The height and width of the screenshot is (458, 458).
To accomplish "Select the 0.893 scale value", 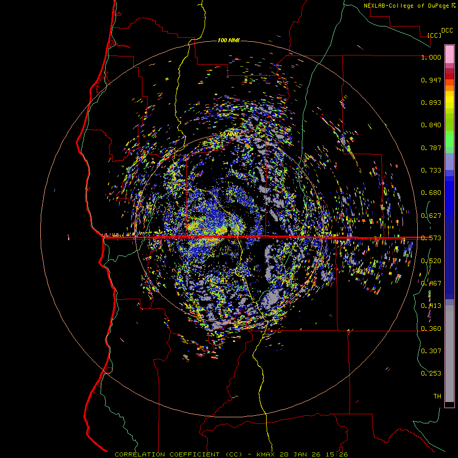I will pyautogui.click(x=431, y=102).
